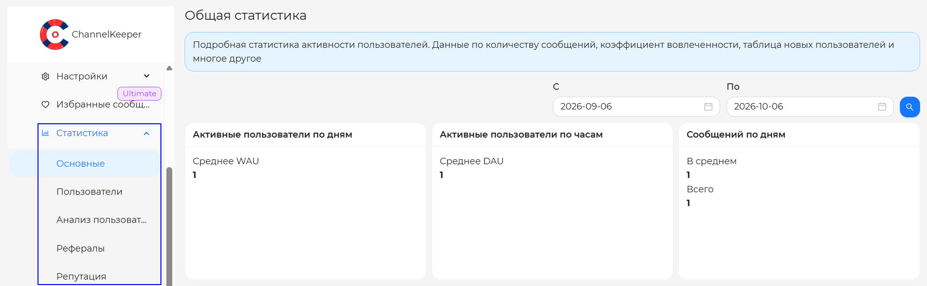
Task: Click the Среднее WAU label
Action: (226, 161)
